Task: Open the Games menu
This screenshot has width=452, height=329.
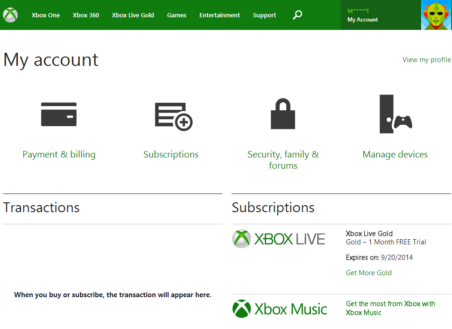Action: pyautogui.click(x=177, y=15)
